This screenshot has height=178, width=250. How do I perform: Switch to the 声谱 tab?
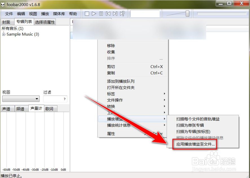click(7, 109)
